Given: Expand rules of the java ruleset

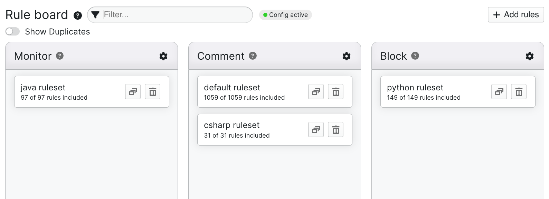Looking at the screenshot, I should pyautogui.click(x=133, y=92).
